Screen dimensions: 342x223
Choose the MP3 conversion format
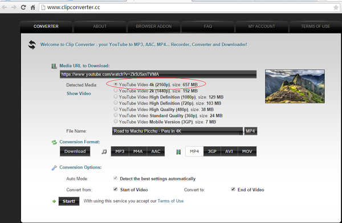pyautogui.click(x=120, y=151)
